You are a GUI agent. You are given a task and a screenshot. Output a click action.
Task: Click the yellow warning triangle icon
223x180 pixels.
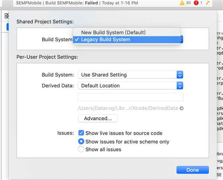tap(182, 3)
